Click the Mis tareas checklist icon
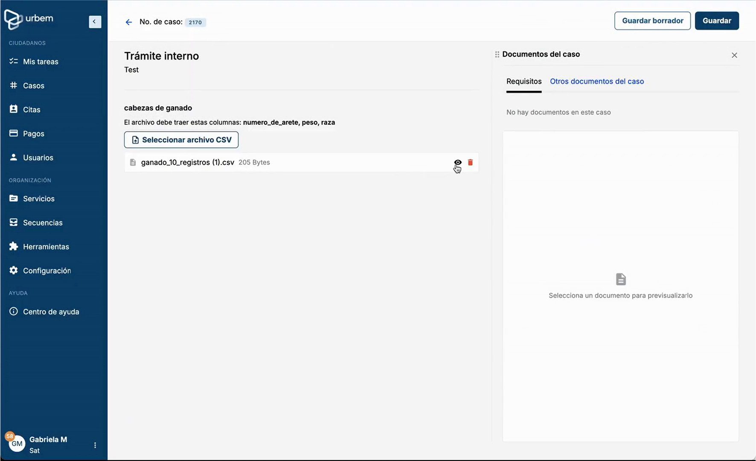 (x=14, y=61)
